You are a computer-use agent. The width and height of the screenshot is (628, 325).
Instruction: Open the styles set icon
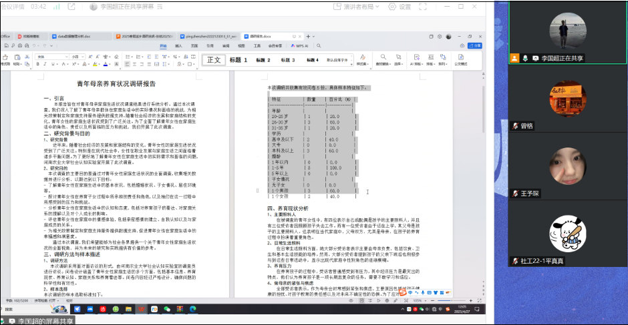coord(361,59)
